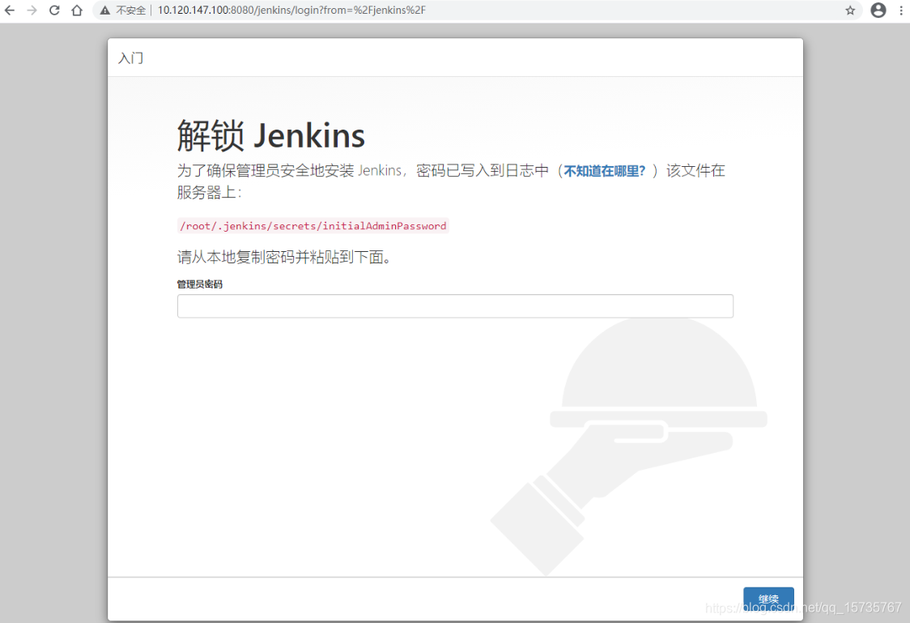Go back in browser history
This screenshot has width=910, height=623.
click(x=10, y=11)
